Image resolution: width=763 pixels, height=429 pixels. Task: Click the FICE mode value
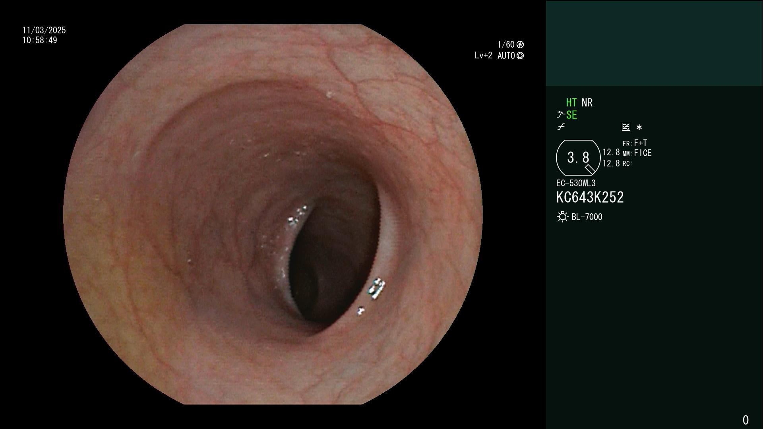point(643,153)
